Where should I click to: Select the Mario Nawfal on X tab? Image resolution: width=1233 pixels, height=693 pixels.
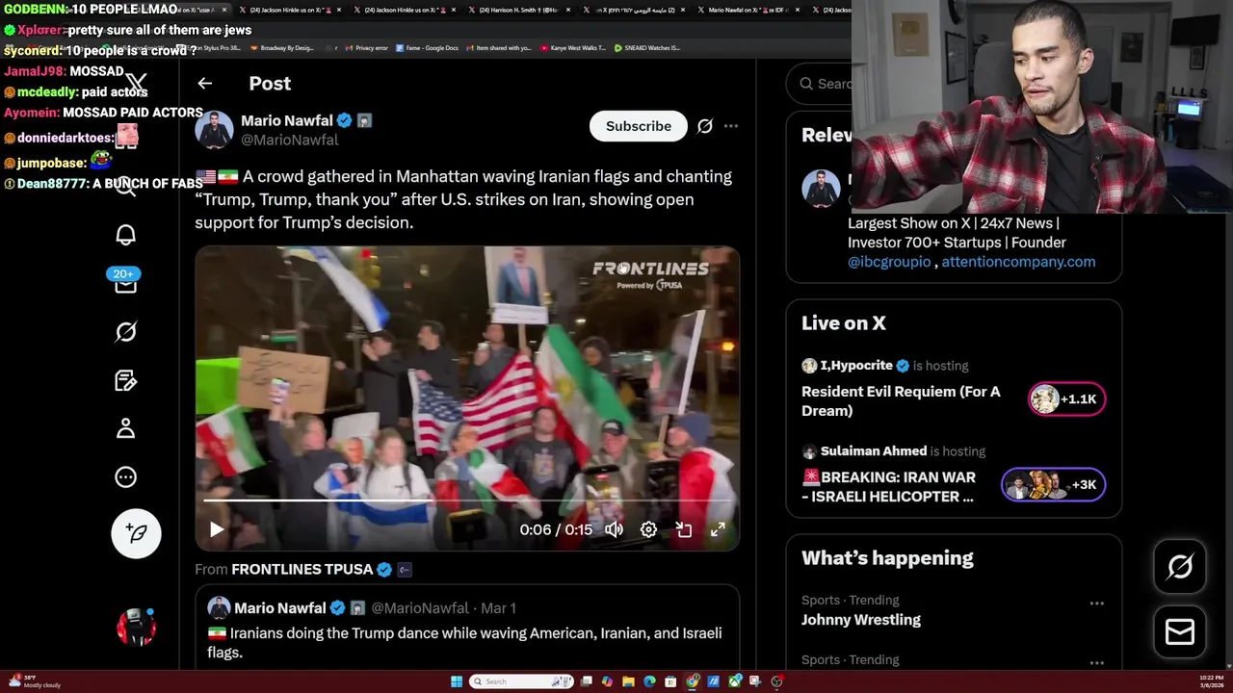tap(747, 10)
